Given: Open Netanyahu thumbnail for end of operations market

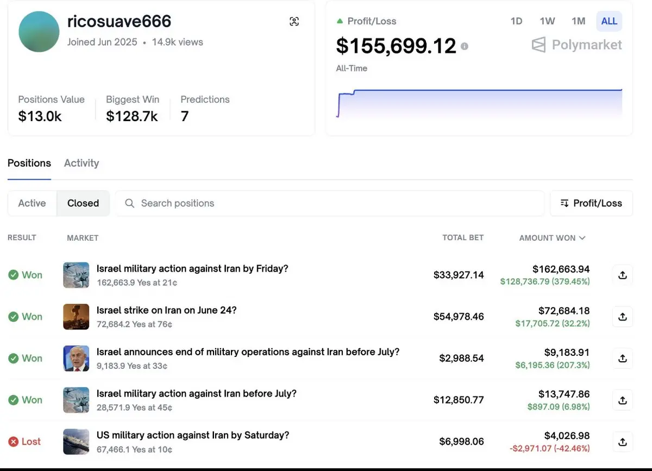Looking at the screenshot, I should point(76,359).
